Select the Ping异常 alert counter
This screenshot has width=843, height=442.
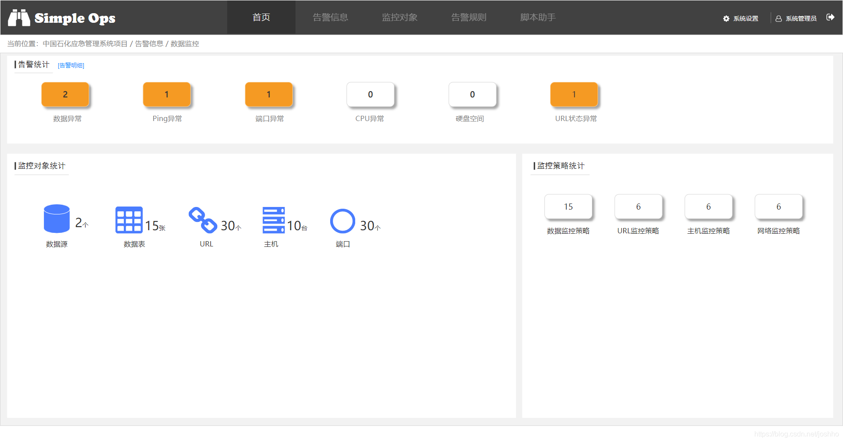(167, 94)
